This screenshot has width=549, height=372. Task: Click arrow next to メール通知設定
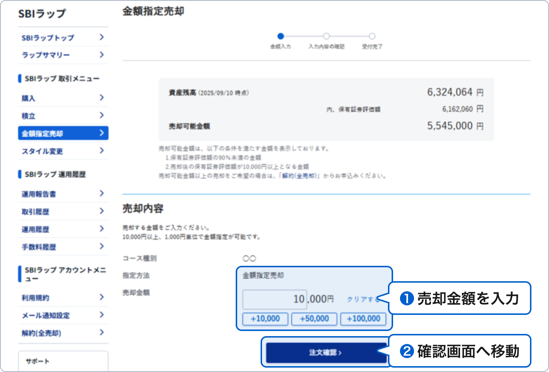point(101,315)
